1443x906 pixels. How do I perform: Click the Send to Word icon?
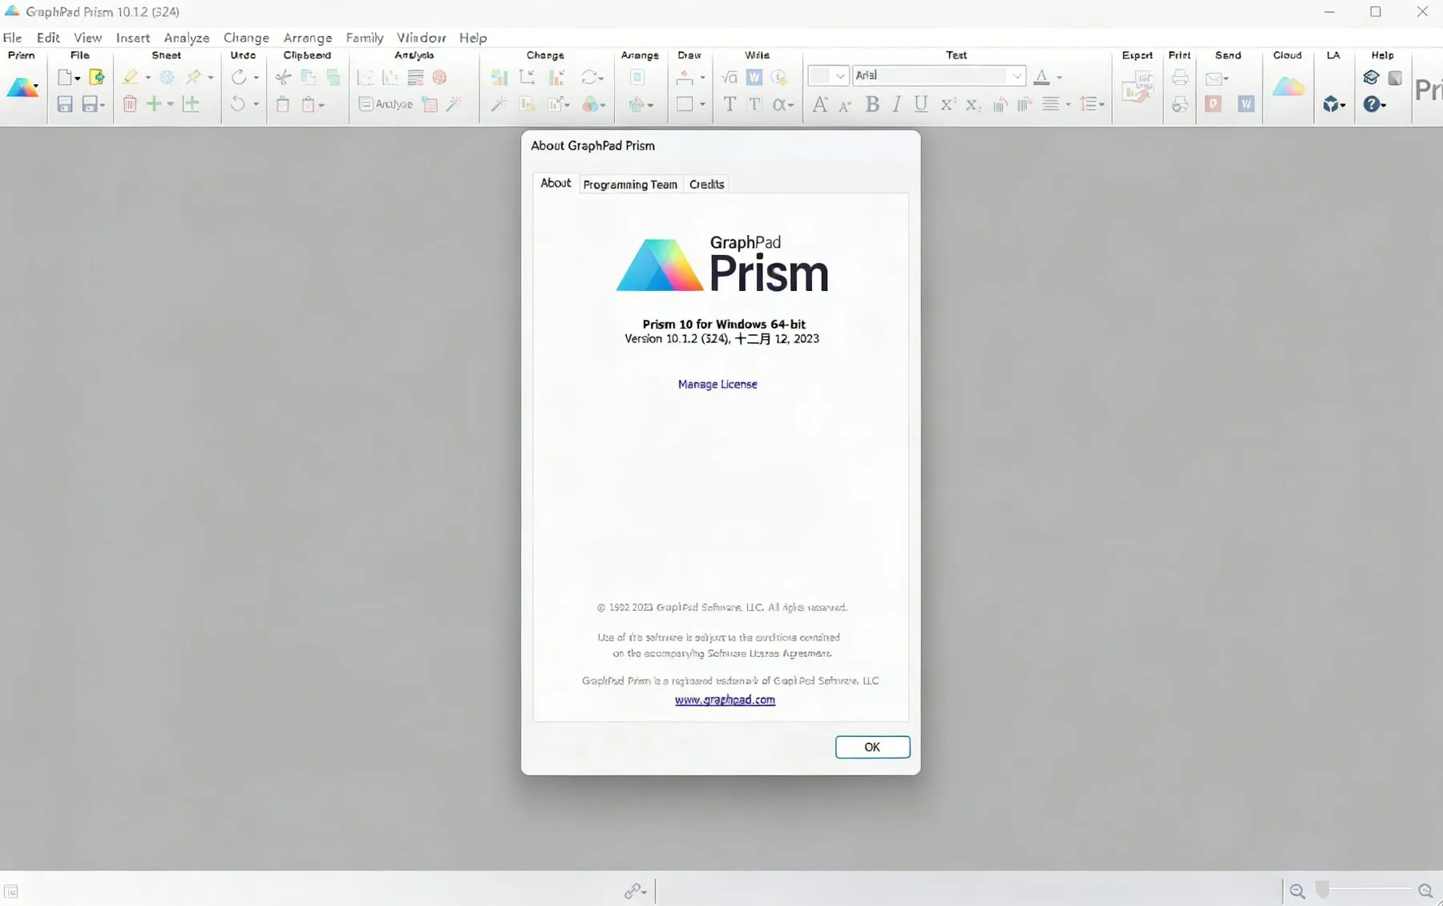(1246, 104)
